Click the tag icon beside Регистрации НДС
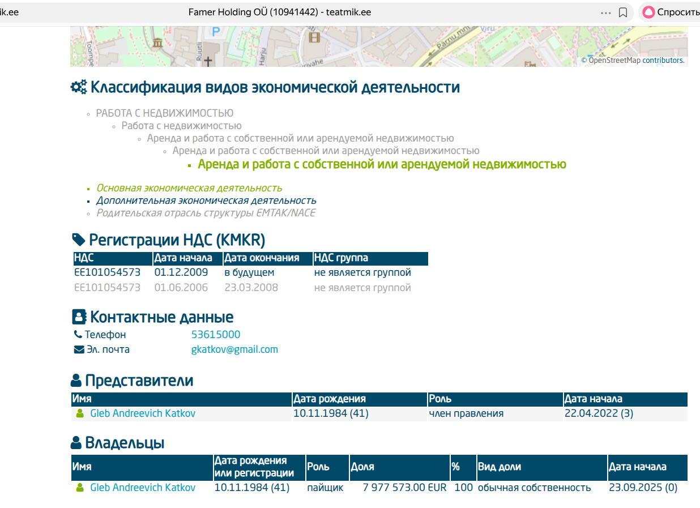Viewport: 700px width, 508px height. [x=78, y=240]
